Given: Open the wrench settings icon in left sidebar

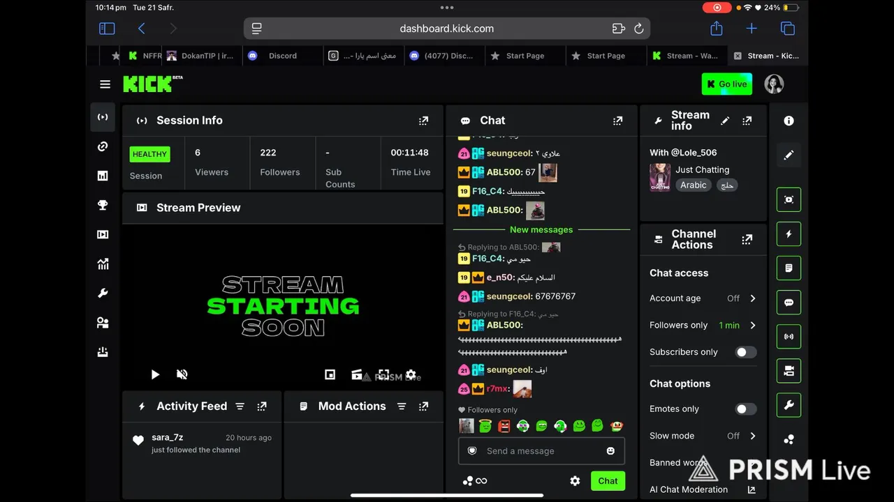Looking at the screenshot, I should pos(103,294).
